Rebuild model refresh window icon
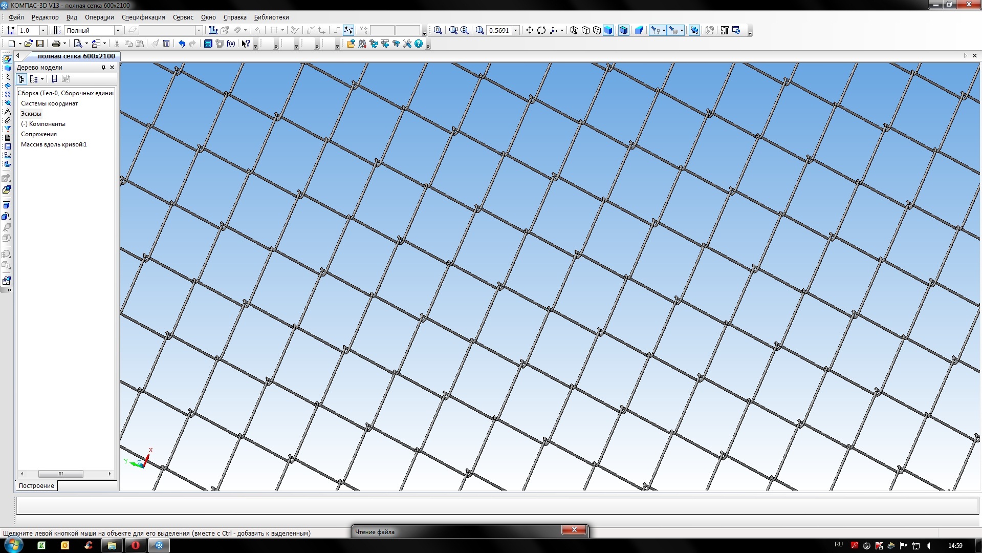982x553 pixels. pyautogui.click(x=736, y=30)
